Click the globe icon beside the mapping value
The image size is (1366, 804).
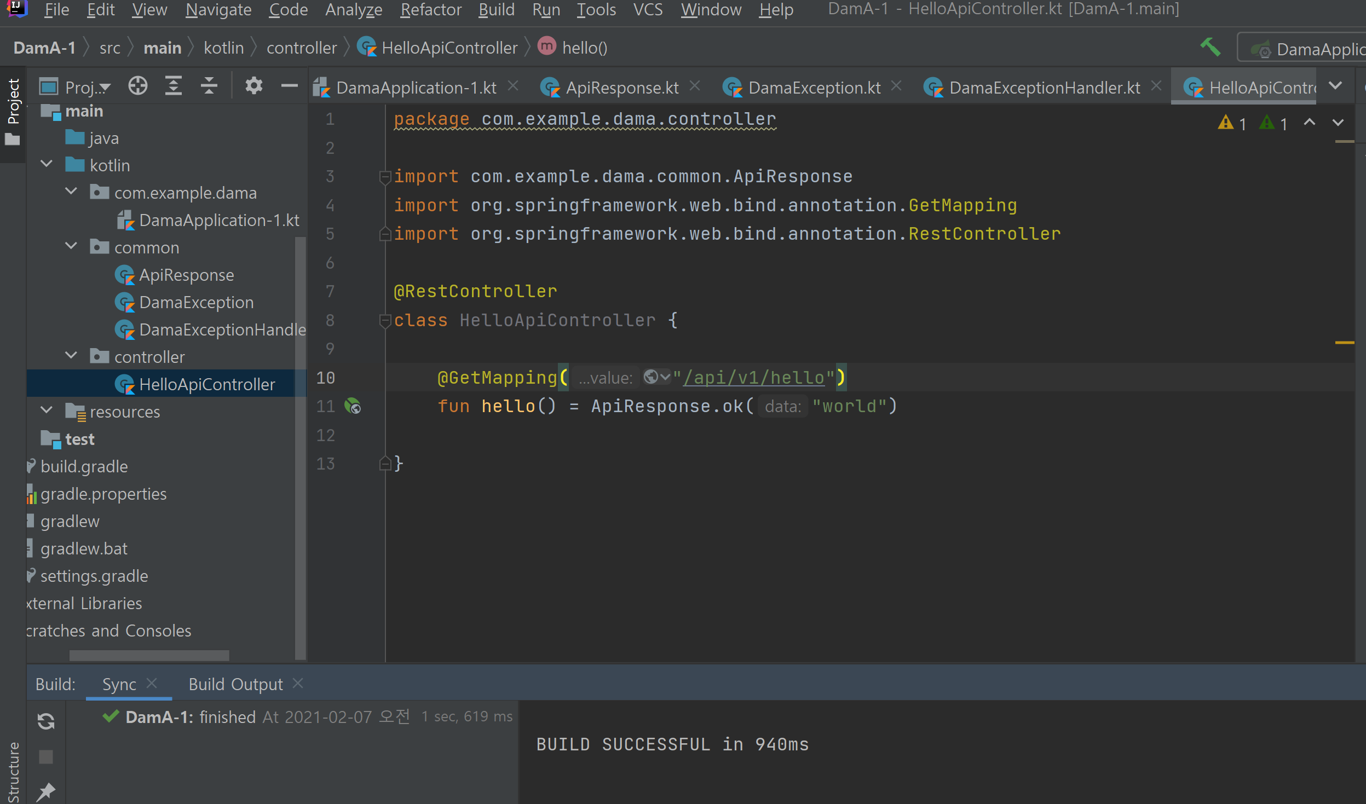tap(651, 377)
